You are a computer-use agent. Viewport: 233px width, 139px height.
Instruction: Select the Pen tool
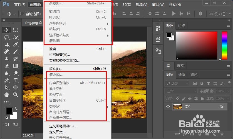pos(6,80)
